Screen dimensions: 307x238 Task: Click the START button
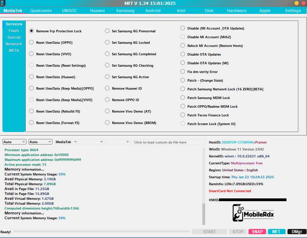coord(210,231)
